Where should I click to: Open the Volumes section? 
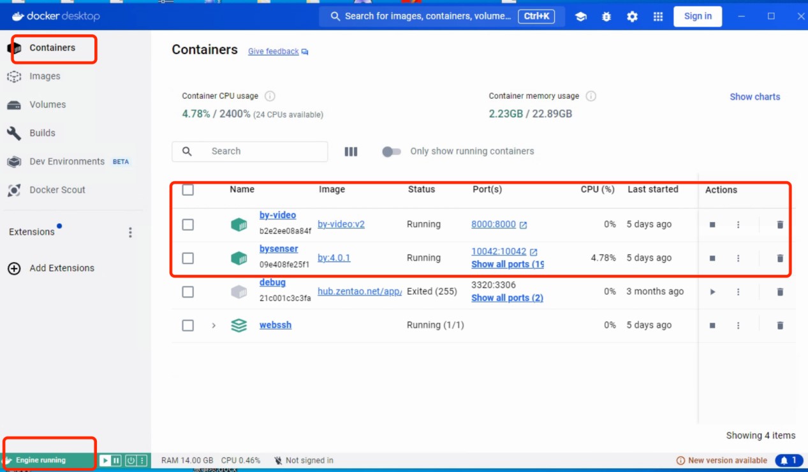click(47, 105)
